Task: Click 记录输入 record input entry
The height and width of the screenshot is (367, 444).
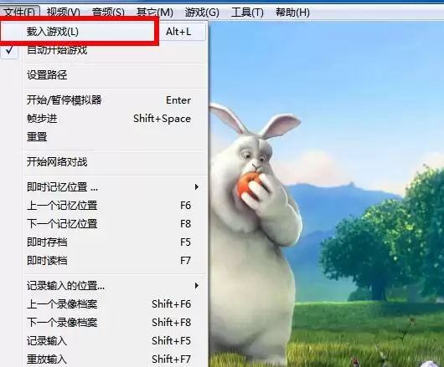Action: (103, 341)
